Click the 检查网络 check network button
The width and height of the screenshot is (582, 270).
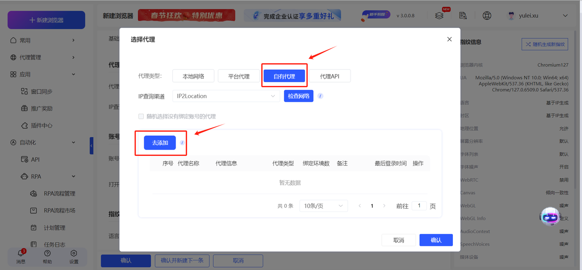click(298, 96)
